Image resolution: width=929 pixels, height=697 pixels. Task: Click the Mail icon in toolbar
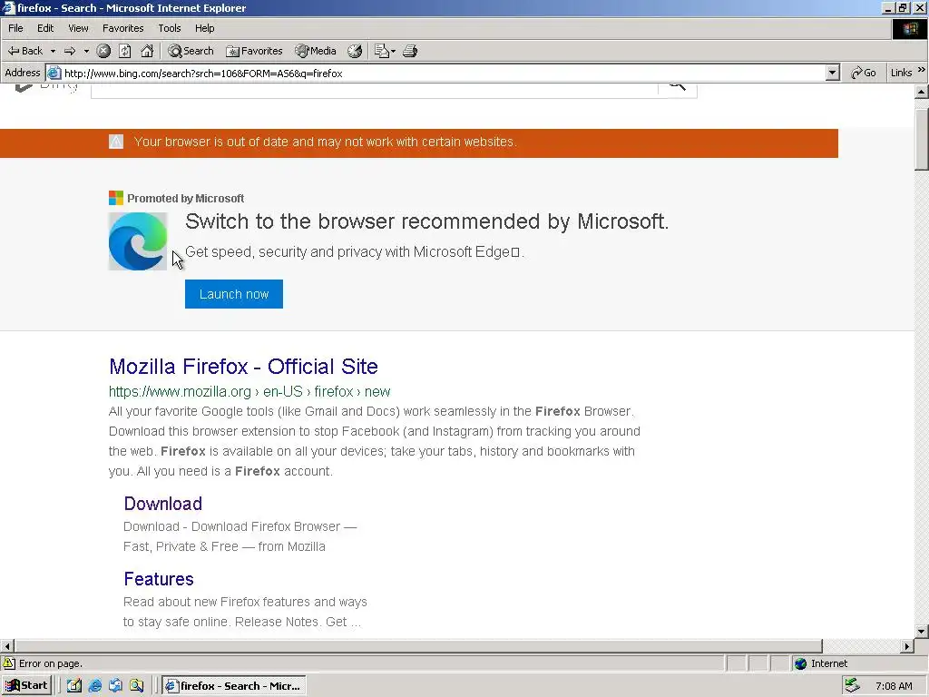382,51
